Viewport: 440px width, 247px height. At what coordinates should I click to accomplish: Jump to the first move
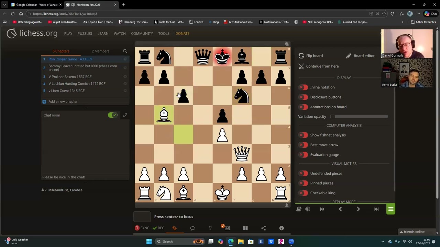click(x=322, y=209)
